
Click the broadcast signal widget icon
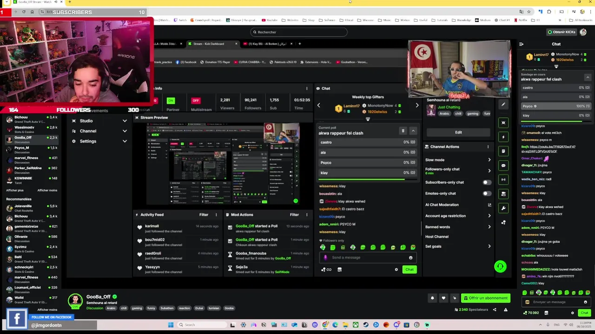(x=503, y=180)
